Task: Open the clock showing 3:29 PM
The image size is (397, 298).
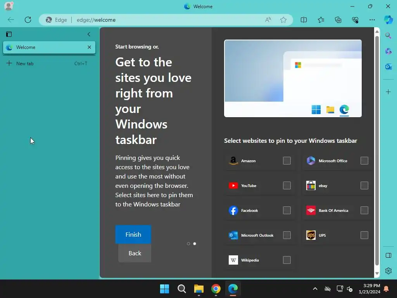Action: click(x=369, y=289)
